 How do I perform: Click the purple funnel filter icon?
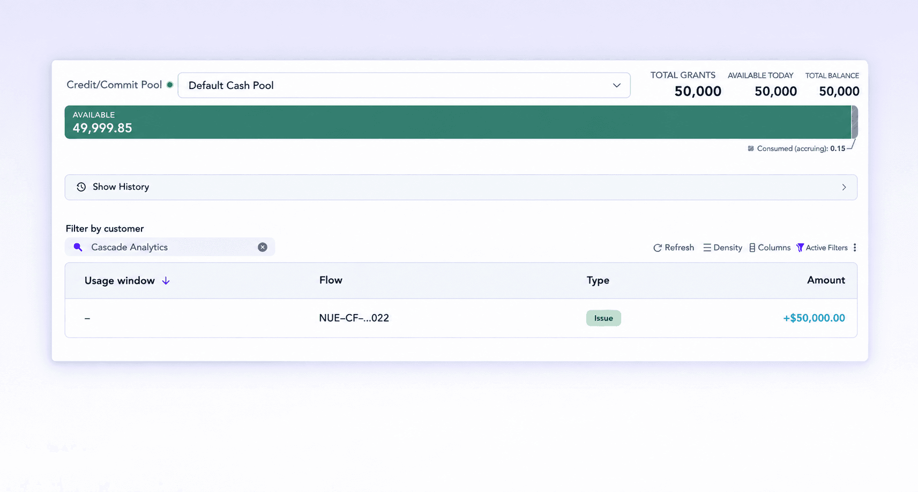[800, 248]
